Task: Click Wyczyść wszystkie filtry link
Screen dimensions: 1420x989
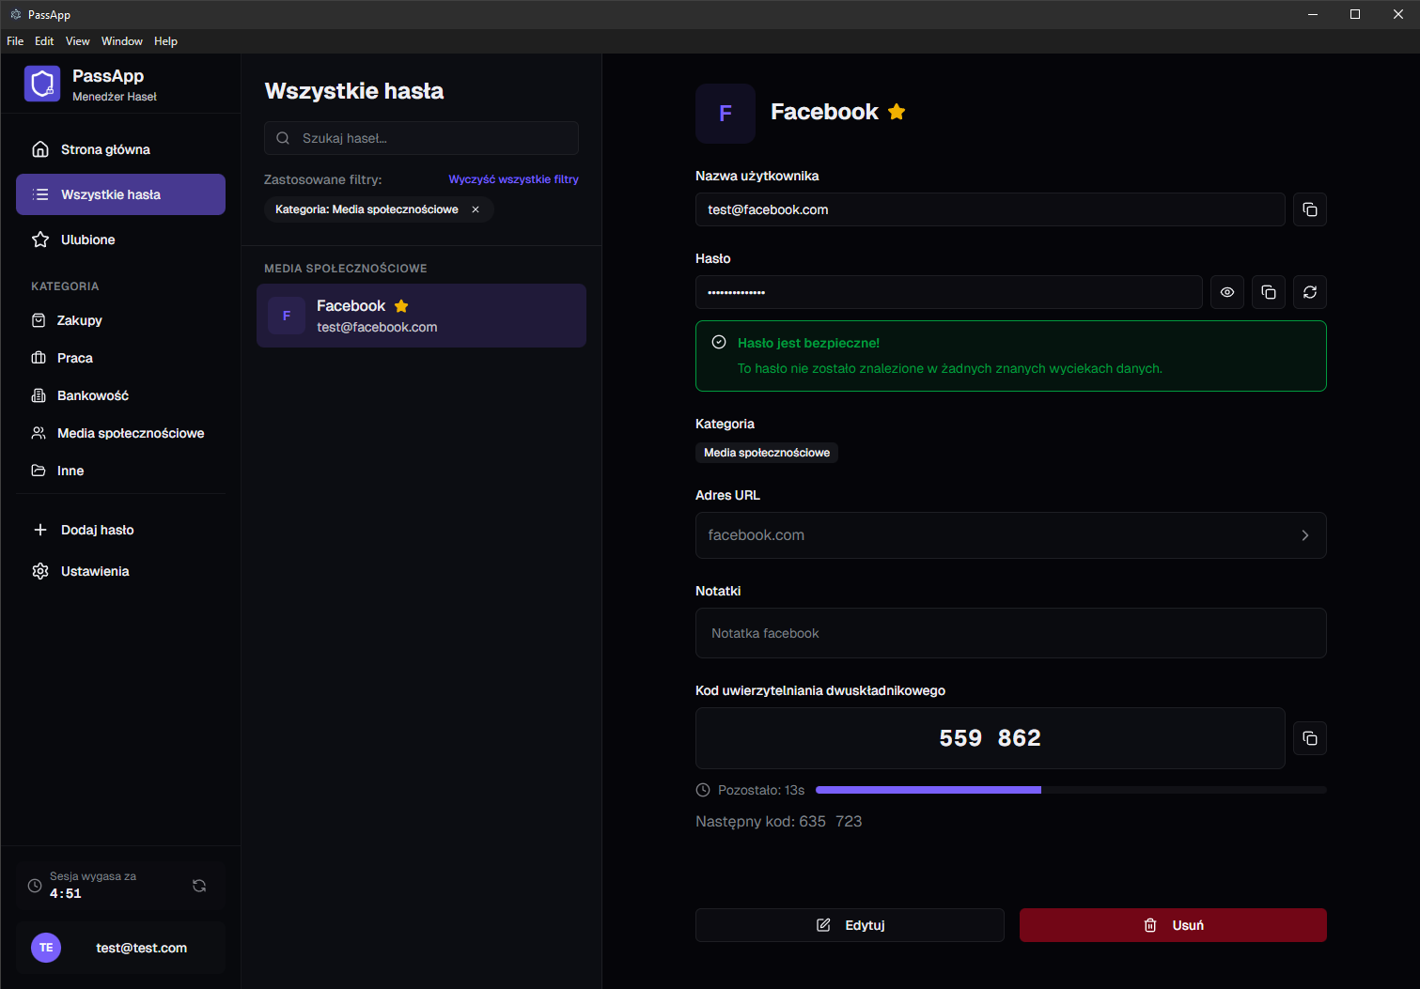Action: click(513, 179)
